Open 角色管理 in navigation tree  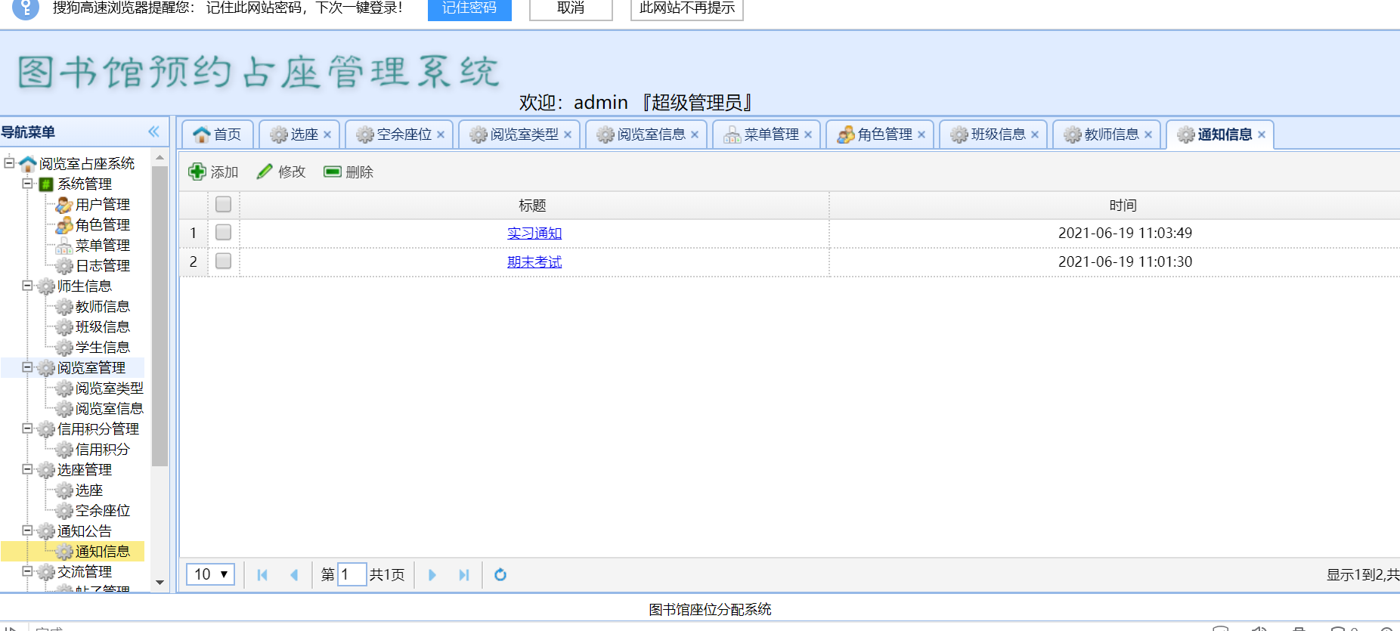click(x=102, y=225)
